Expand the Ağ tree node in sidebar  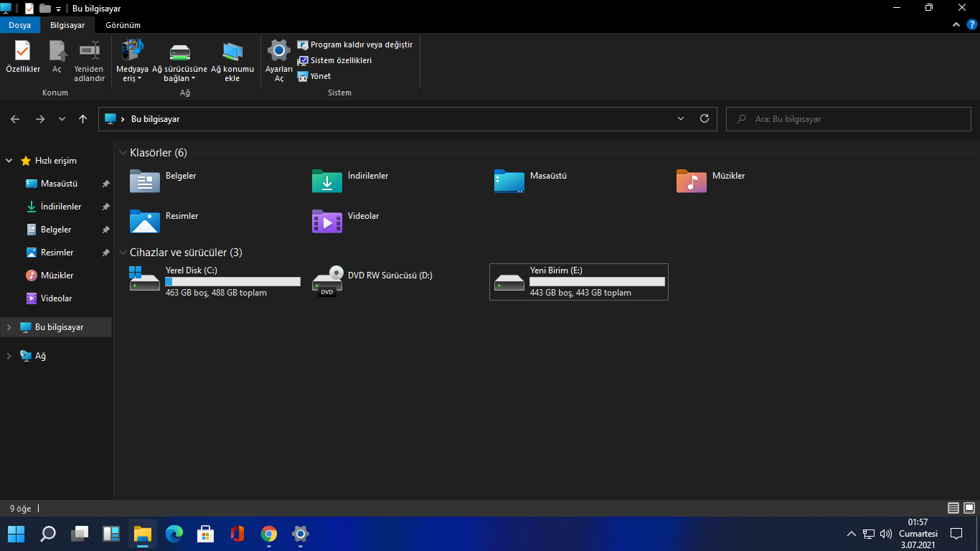[x=9, y=356]
